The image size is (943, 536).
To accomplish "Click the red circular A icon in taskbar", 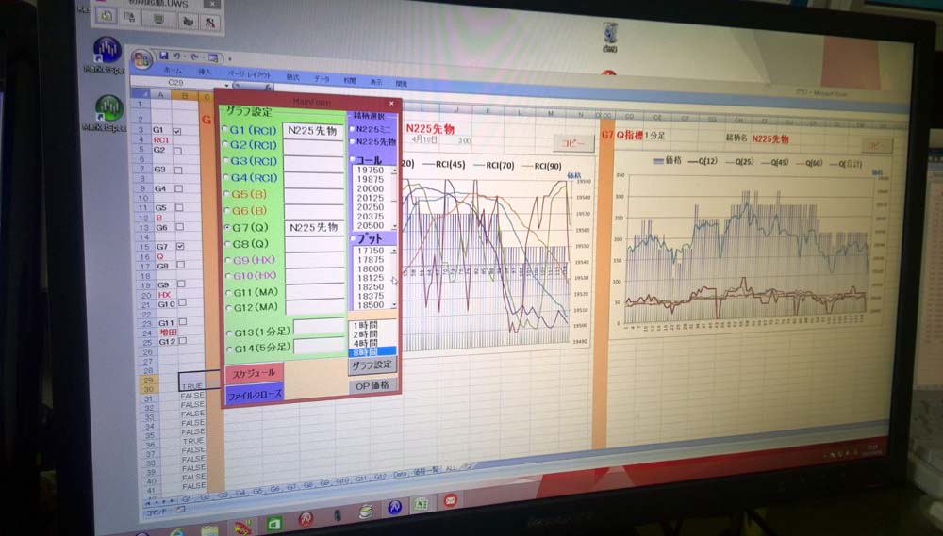I will 306,519.
